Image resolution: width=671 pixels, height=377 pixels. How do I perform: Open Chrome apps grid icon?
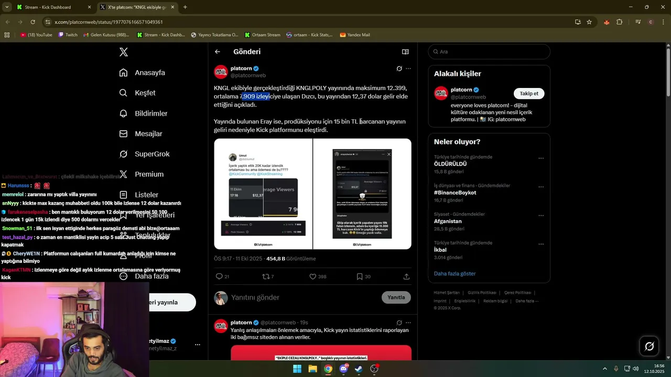(x=7, y=35)
